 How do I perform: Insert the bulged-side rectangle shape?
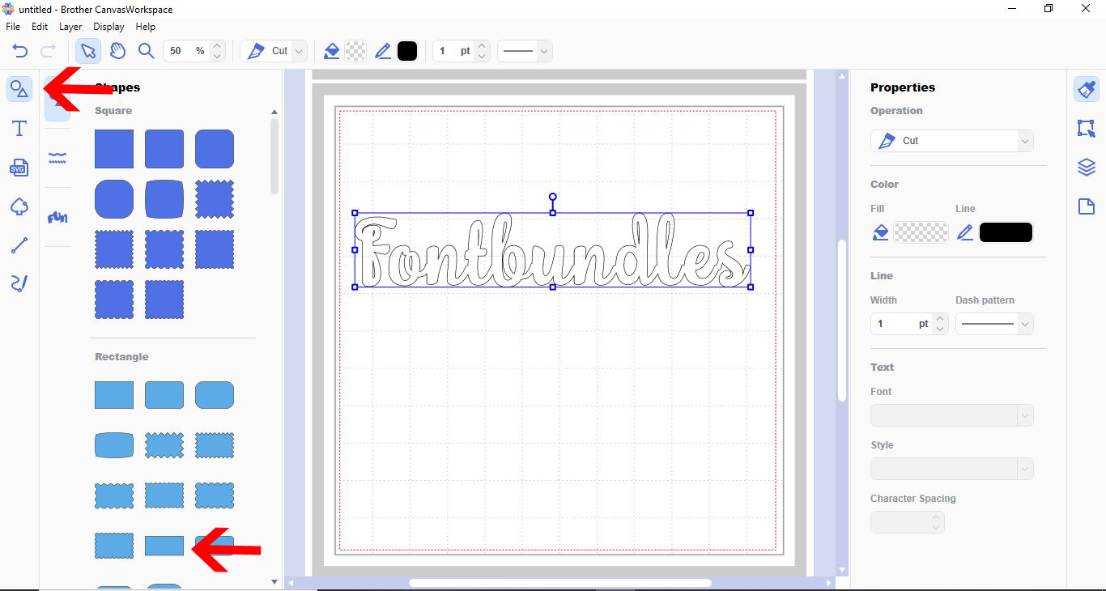pos(114,445)
